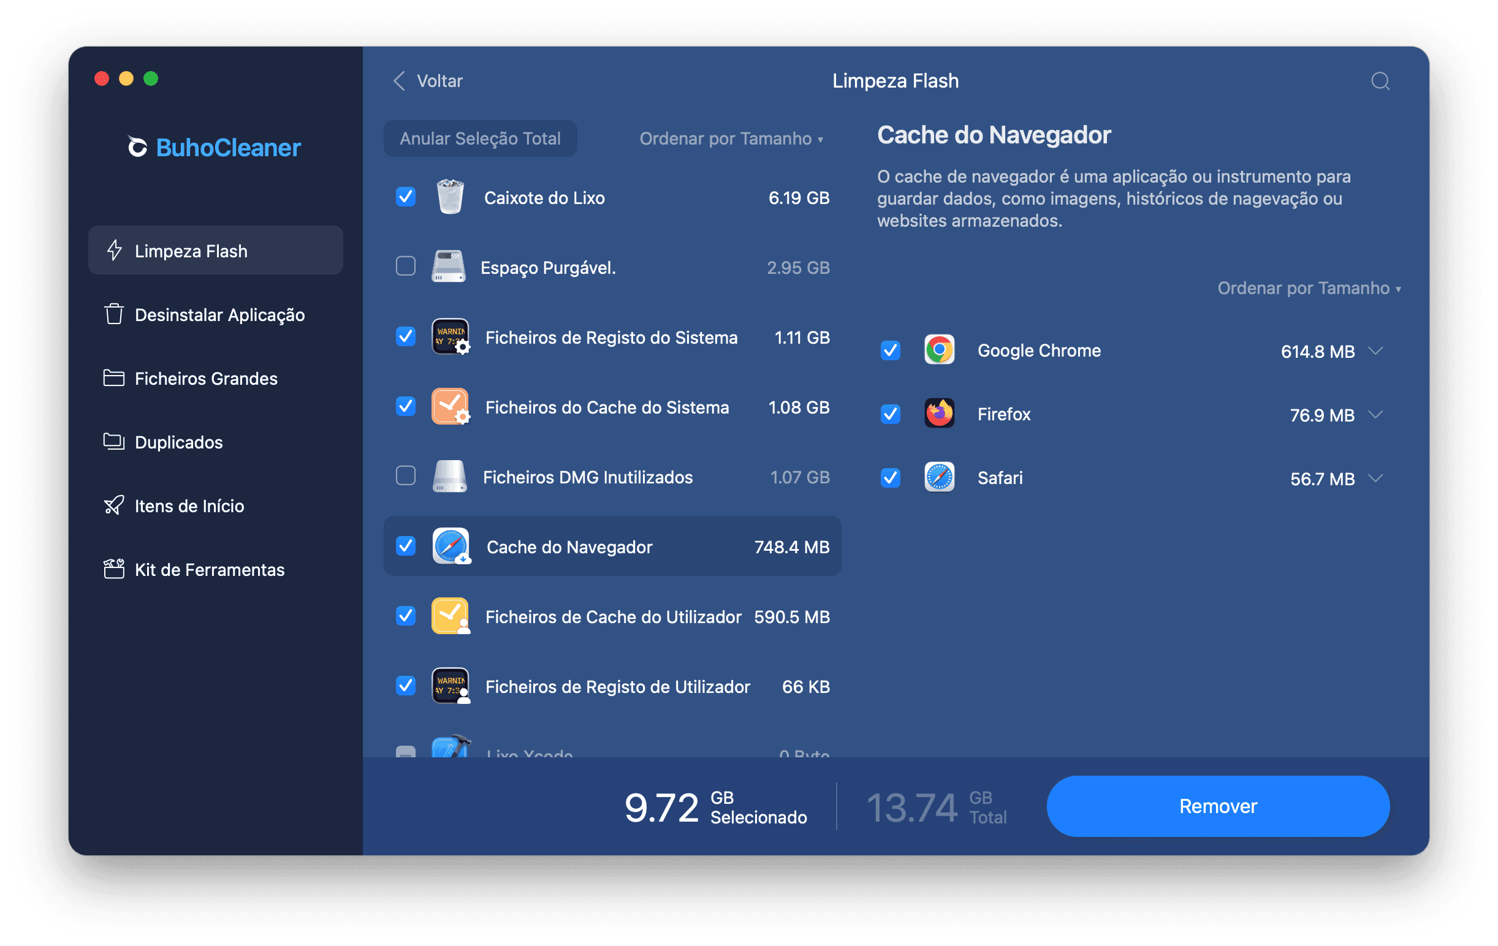Uncheck Ficheiros de Registo de Utilizador checkbox
The image size is (1498, 946).
[406, 686]
